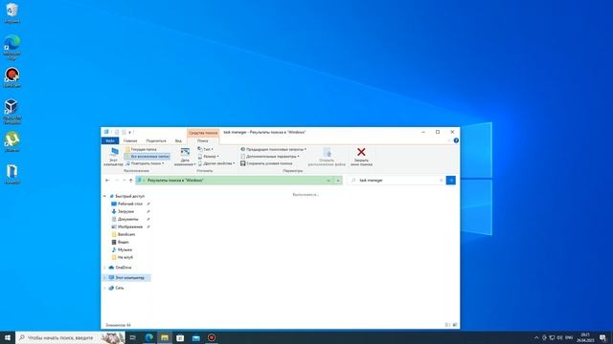Click the Explorer Help question mark icon
The width and height of the screenshot is (613, 344).
coord(456,140)
